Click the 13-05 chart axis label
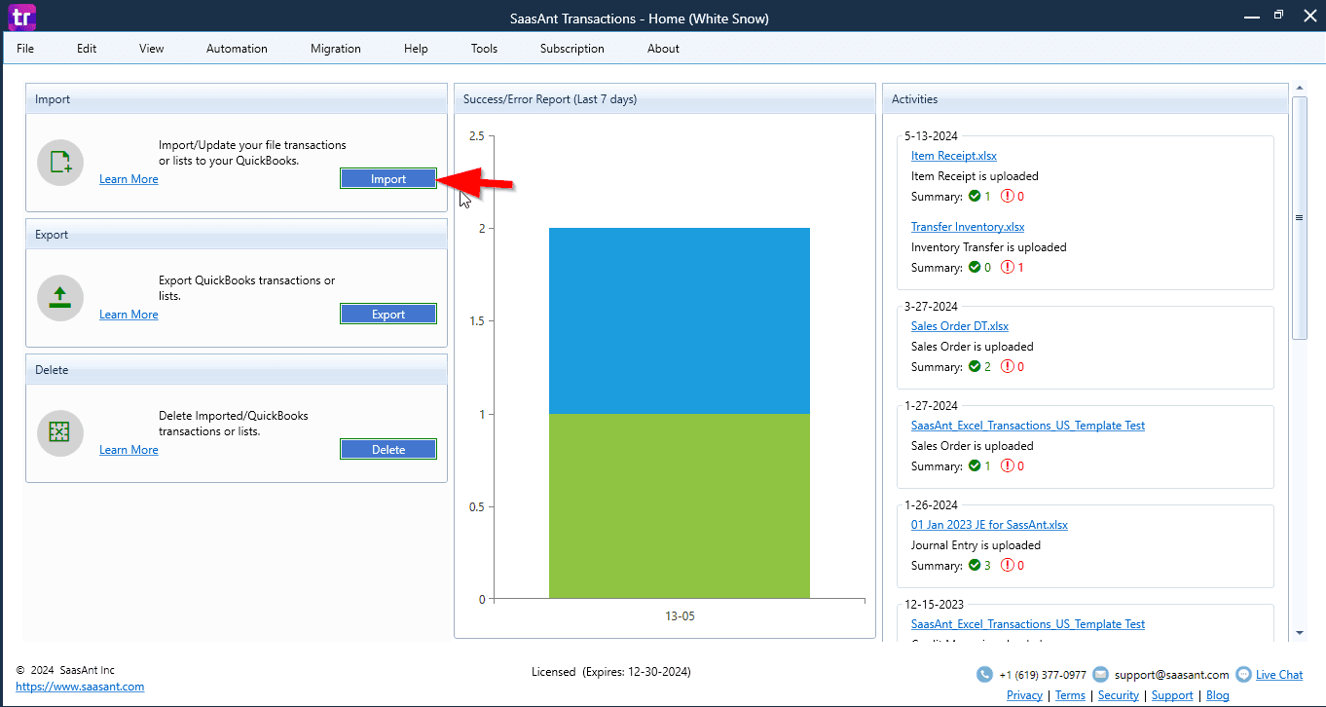The width and height of the screenshot is (1326, 707). coord(680,616)
